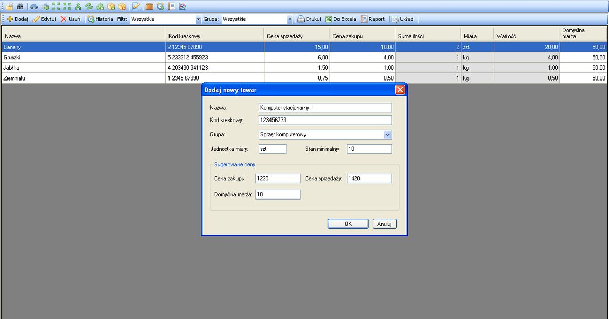Click the box with green plus icon

click(111, 7)
